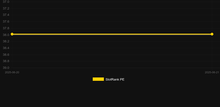Click the 2025-06-21 data point
Viewport: 220px width, 107px height.
coord(212,34)
